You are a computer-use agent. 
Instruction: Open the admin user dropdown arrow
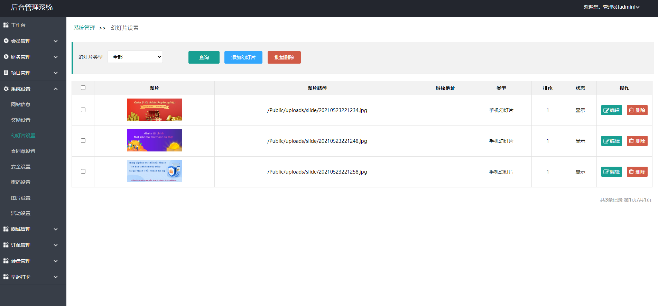[x=638, y=7]
